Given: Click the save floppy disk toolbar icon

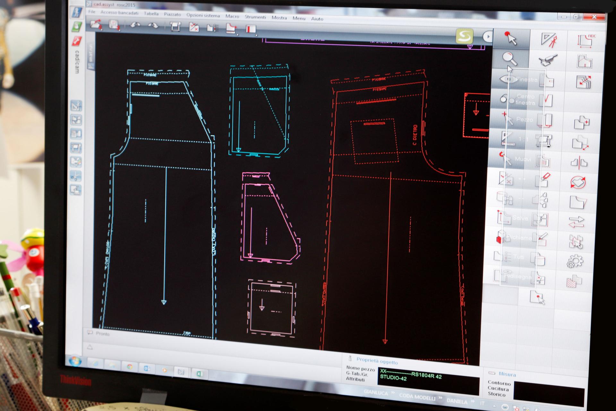Looking at the screenshot, I should point(115,25).
